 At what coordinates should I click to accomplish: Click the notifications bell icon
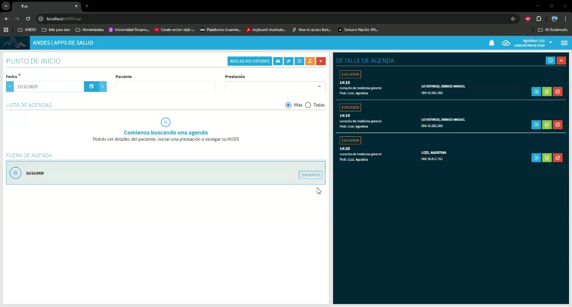(x=492, y=43)
